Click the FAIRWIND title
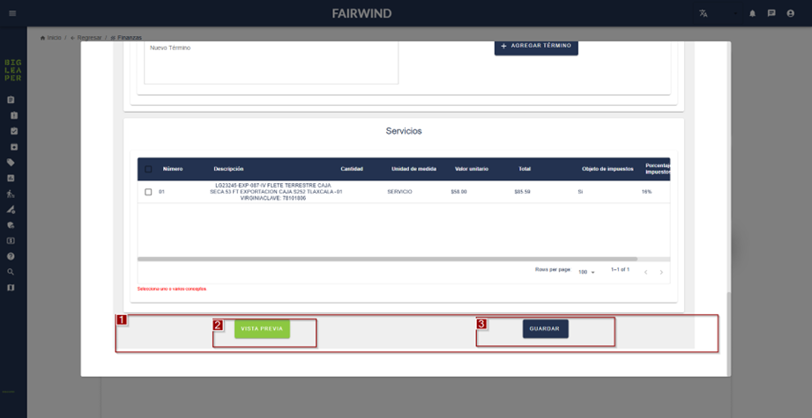 (x=362, y=13)
